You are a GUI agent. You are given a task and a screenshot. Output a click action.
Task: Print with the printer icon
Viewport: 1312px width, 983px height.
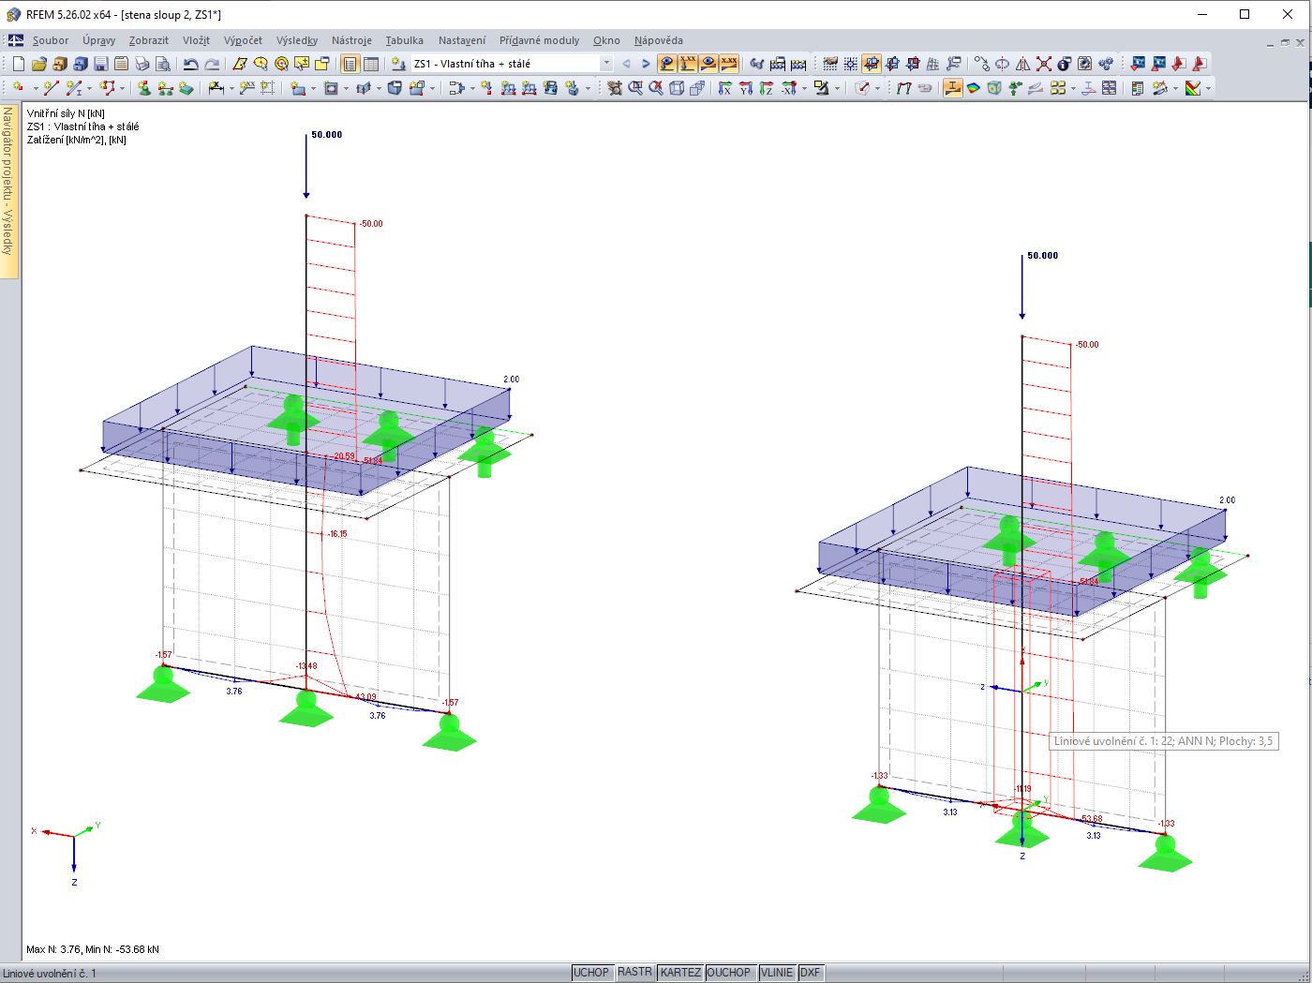(x=142, y=64)
